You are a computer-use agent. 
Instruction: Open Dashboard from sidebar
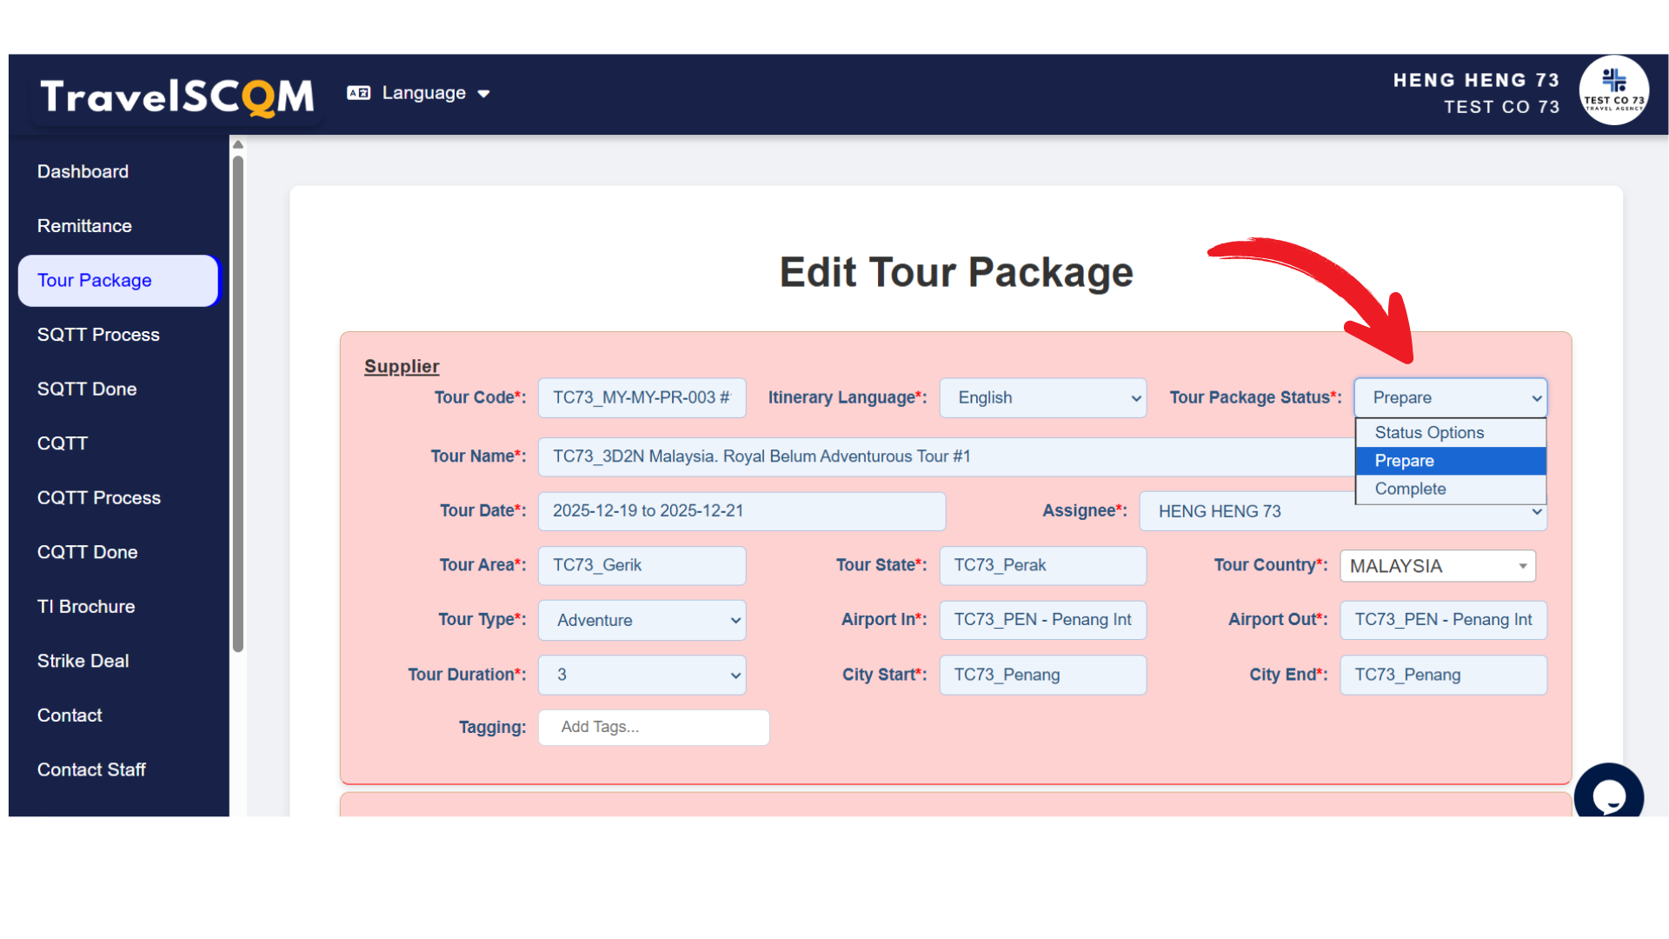(x=83, y=172)
